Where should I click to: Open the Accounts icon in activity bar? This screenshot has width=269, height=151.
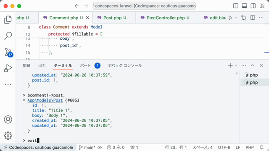point(8,120)
